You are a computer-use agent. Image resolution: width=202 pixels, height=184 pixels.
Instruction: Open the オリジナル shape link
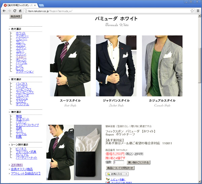tap(23, 104)
